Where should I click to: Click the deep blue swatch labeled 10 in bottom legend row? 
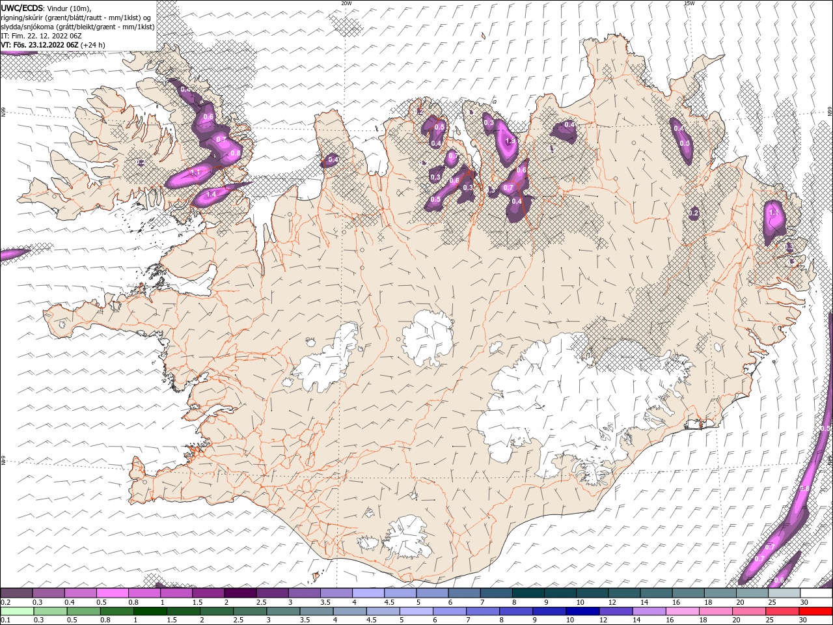tap(582, 611)
